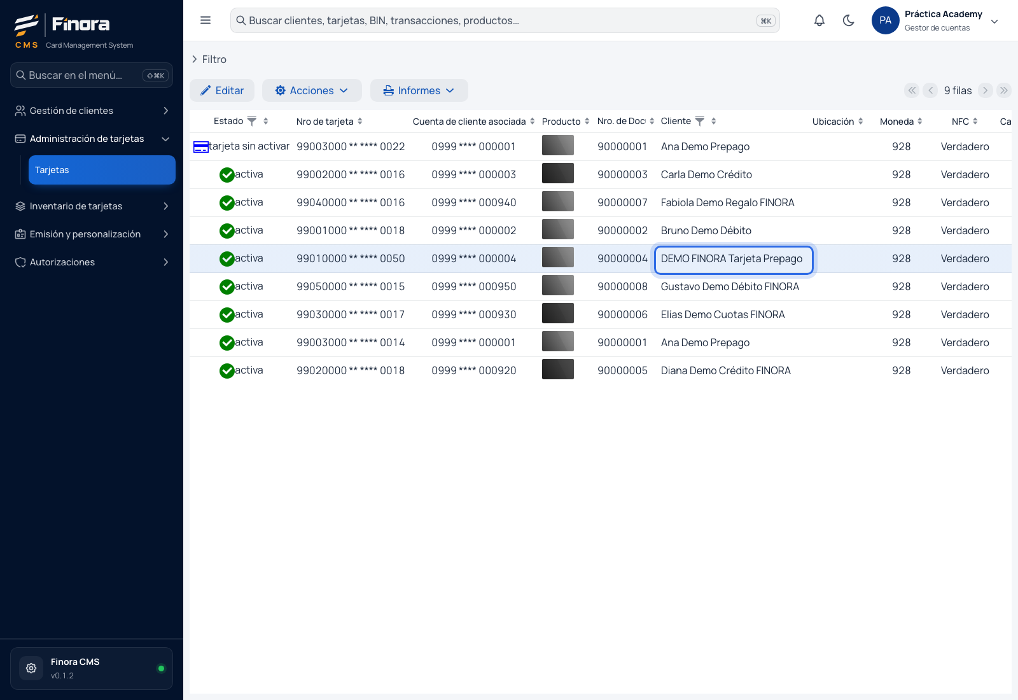1018x700 pixels.
Task: Click the active check icon for Carla Demo Crédito
Action: [227, 175]
